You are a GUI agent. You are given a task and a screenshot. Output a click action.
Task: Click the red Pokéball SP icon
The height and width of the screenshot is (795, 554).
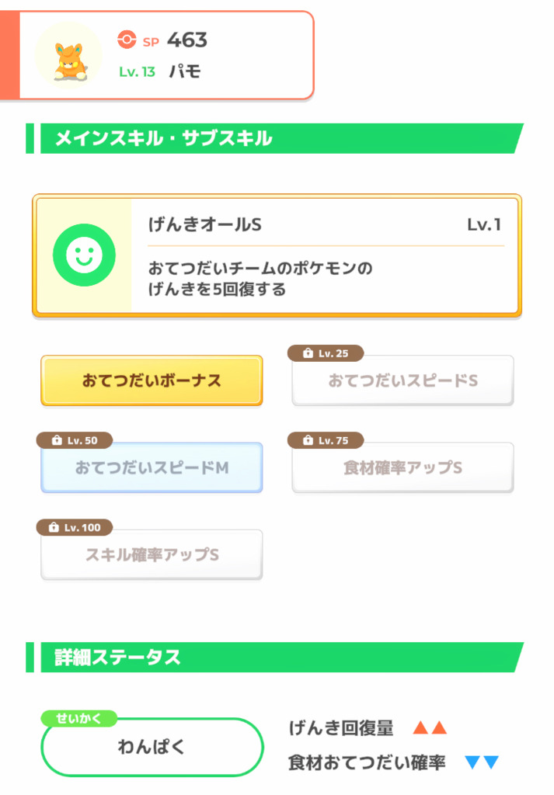coord(127,40)
